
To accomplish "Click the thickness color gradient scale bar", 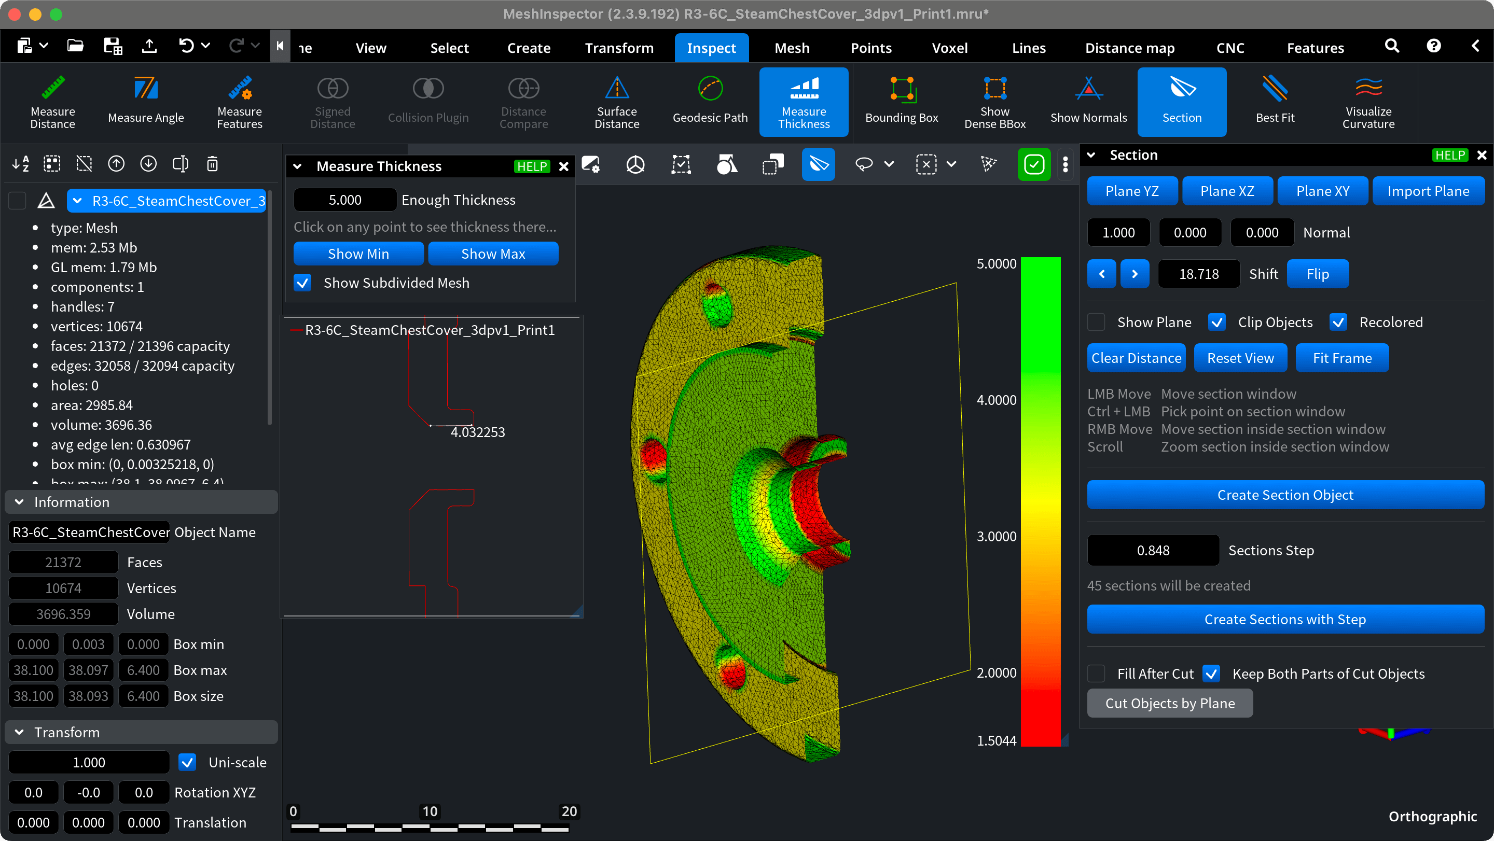I will [1041, 501].
